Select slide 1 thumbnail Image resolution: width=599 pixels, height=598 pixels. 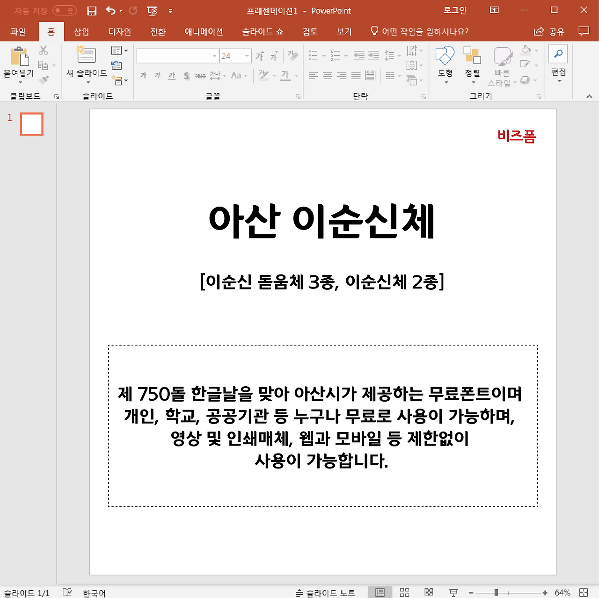pyautogui.click(x=31, y=124)
